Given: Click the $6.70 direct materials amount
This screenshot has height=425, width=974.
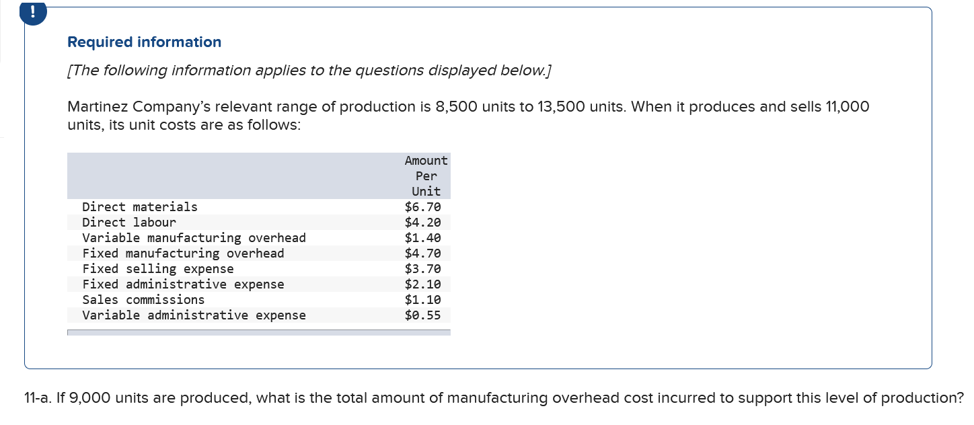Looking at the screenshot, I should point(423,207).
